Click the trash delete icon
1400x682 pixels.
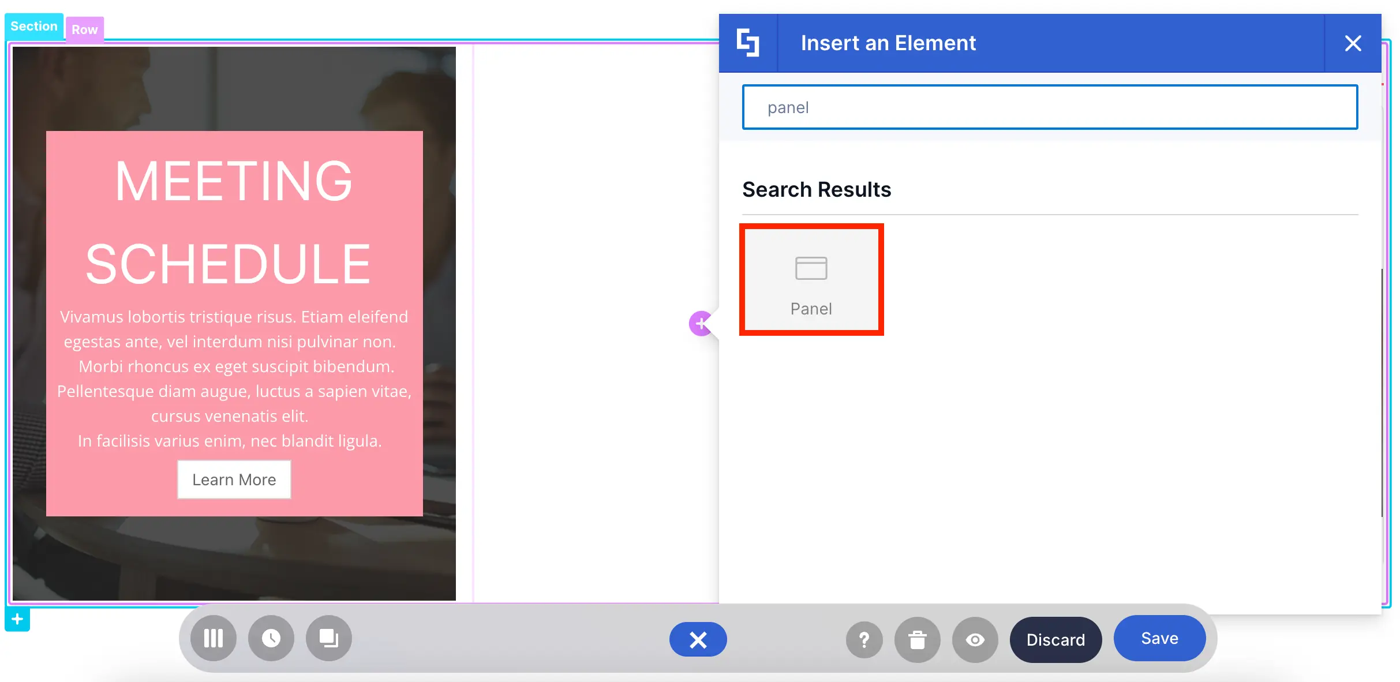tap(918, 639)
